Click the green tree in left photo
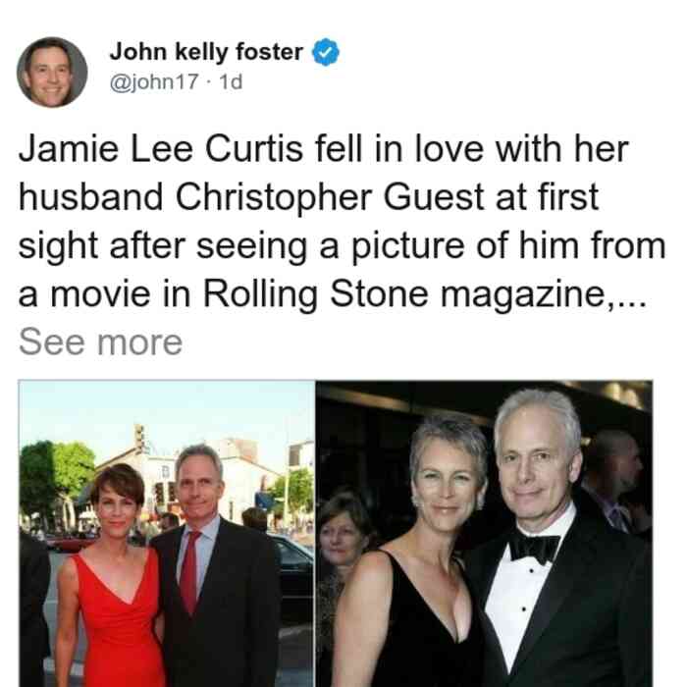 (55, 480)
